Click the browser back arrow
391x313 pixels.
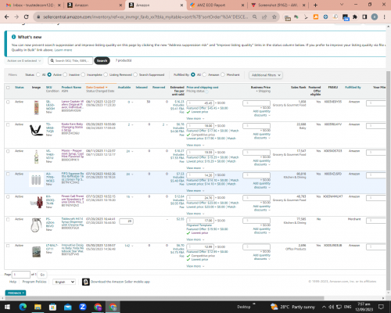click(7, 16)
